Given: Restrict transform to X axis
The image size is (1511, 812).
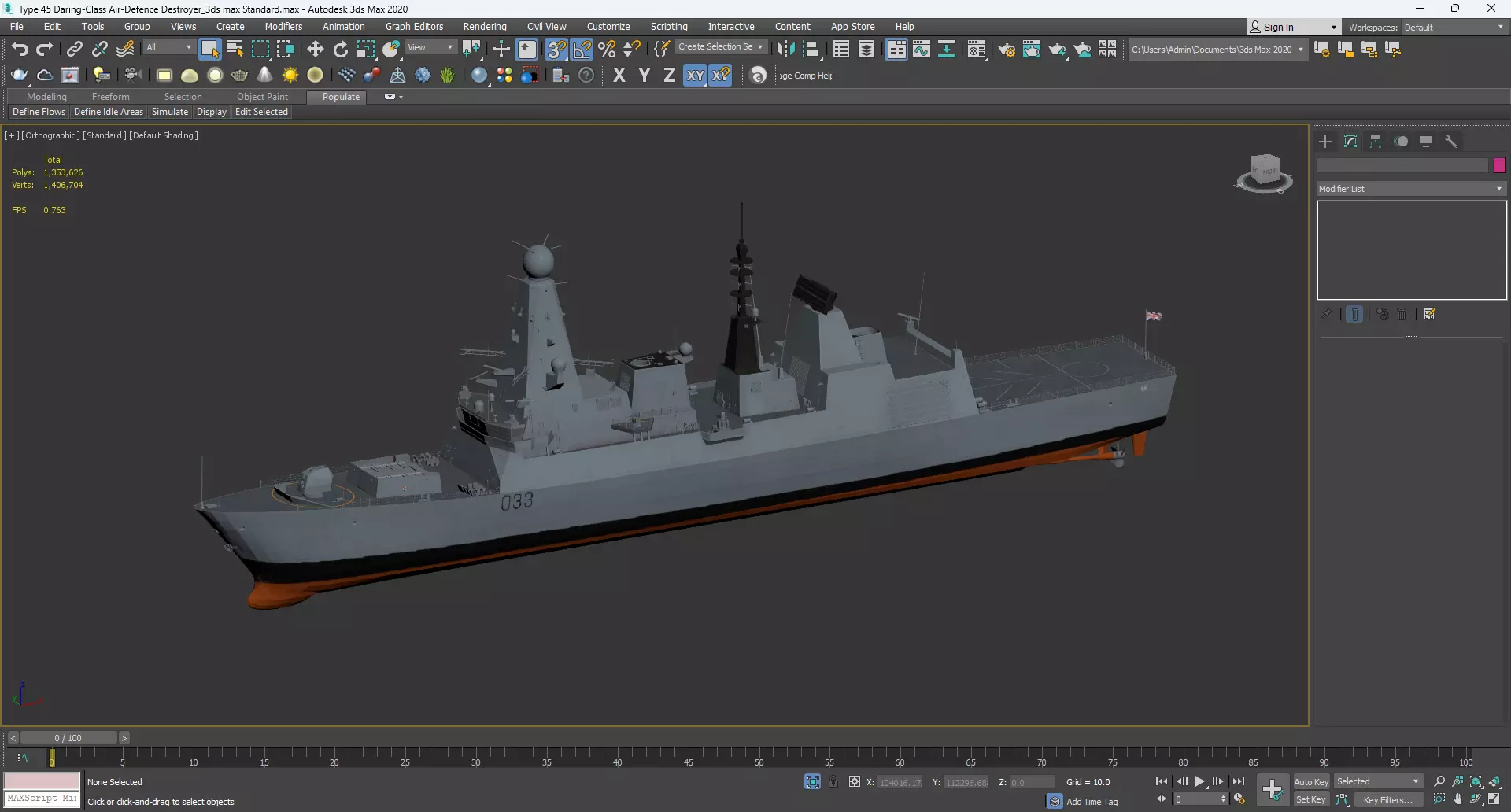Looking at the screenshot, I should pos(619,76).
